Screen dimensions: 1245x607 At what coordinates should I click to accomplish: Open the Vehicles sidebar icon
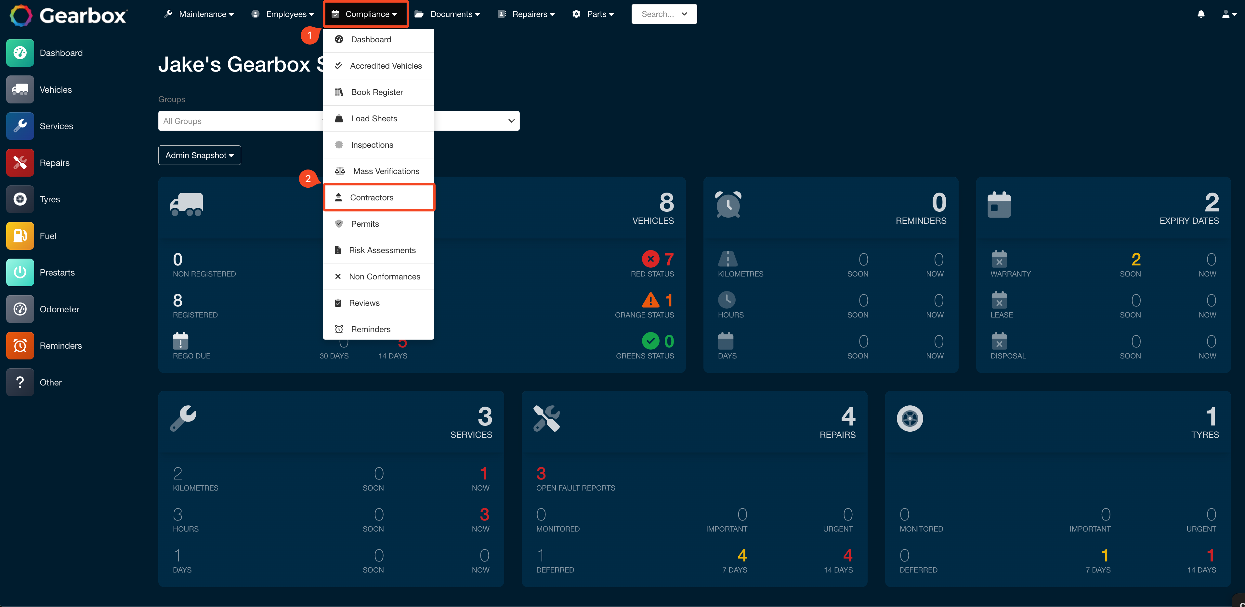coord(20,89)
